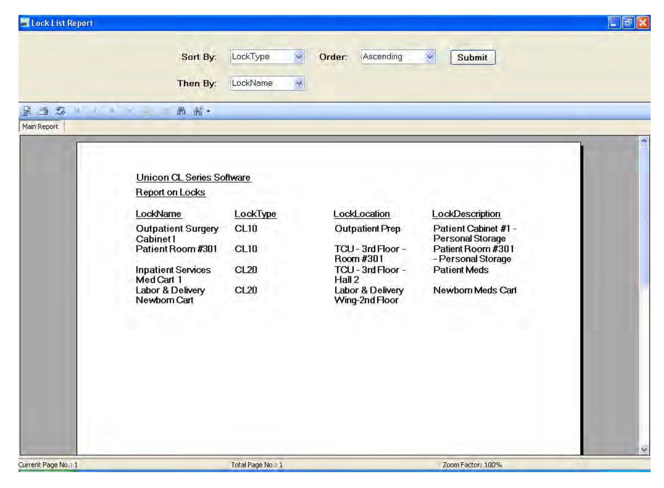Viewport: 664px width, 488px height.
Task: Click the Submit button
Action: point(472,57)
